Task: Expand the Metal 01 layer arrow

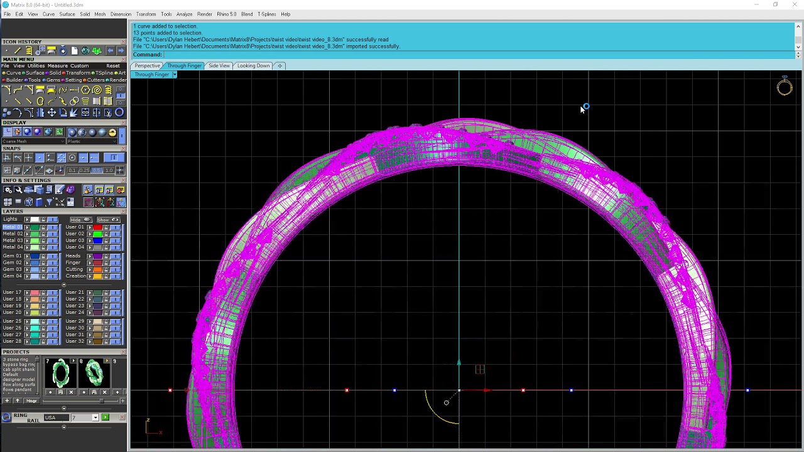Action: click(x=27, y=227)
